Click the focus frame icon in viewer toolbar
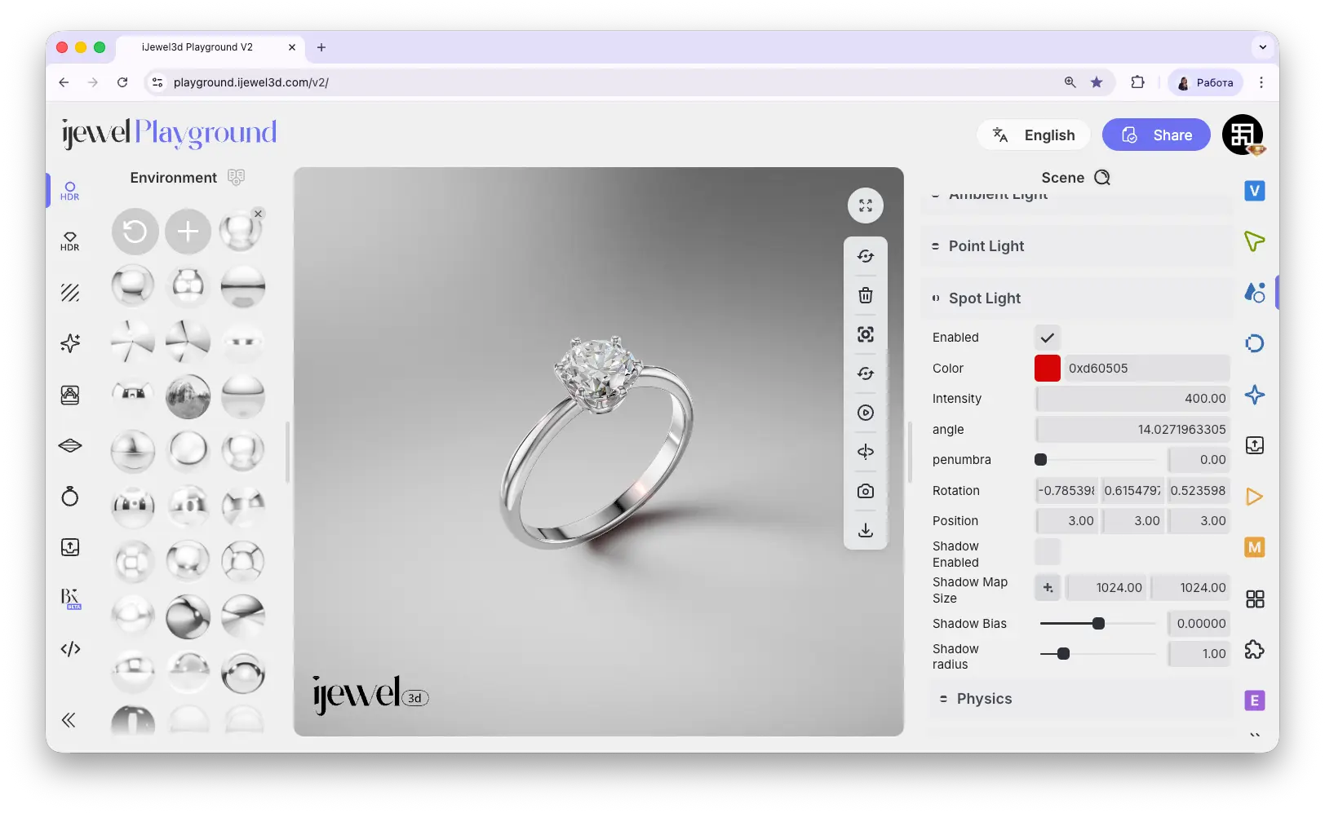The image size is (1325, 813). 866,334
